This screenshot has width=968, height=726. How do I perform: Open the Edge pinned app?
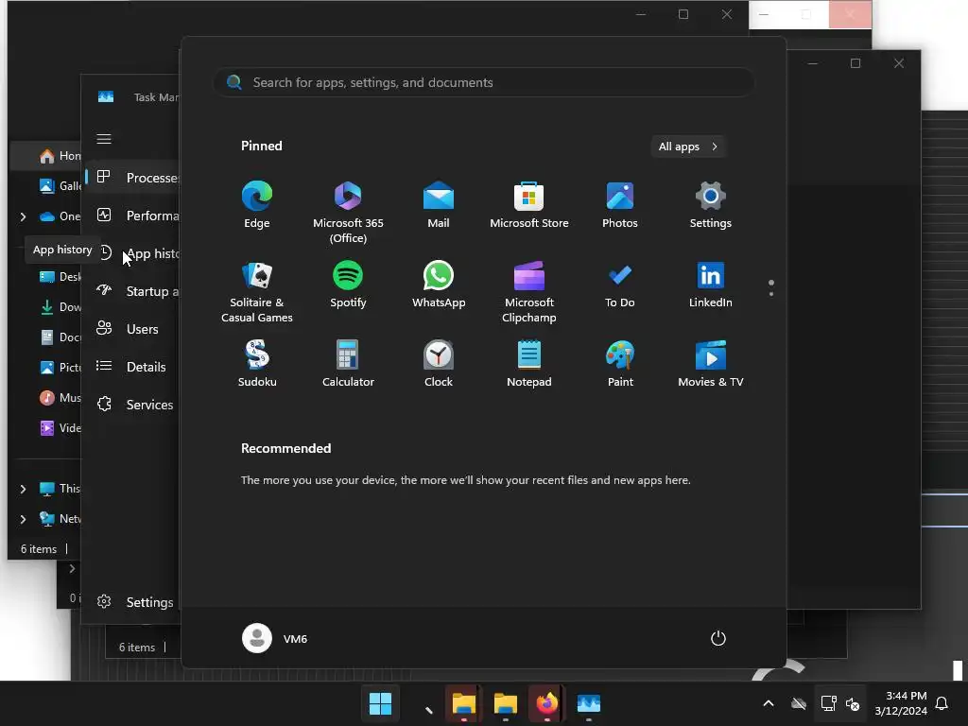point(257,205)
